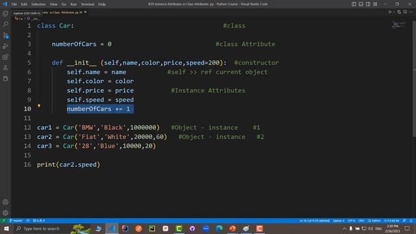
Task: Open the Extensions view
Action: point(5,57)
